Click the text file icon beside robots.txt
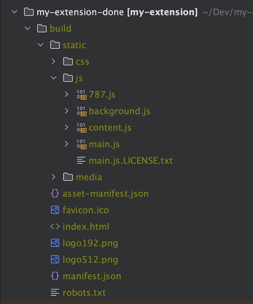Screen dimensions: 253x304 pos(55,292)
